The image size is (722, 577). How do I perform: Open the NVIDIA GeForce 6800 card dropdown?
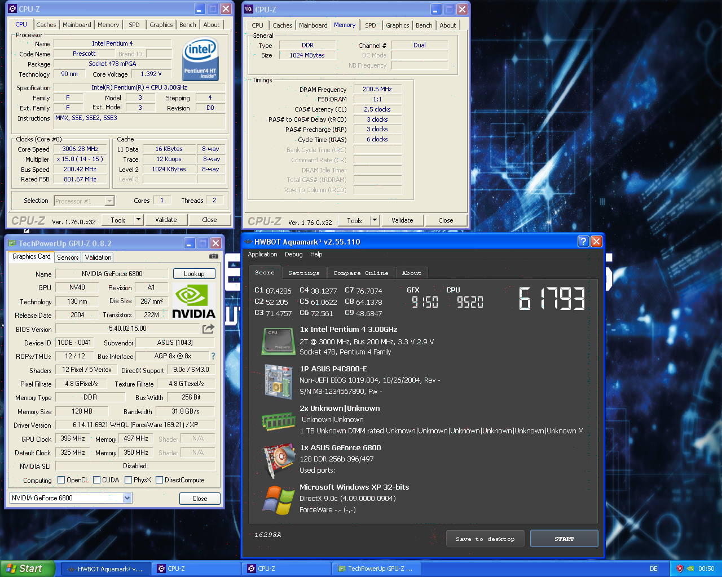pyautogui.click(x=127, y=498)
